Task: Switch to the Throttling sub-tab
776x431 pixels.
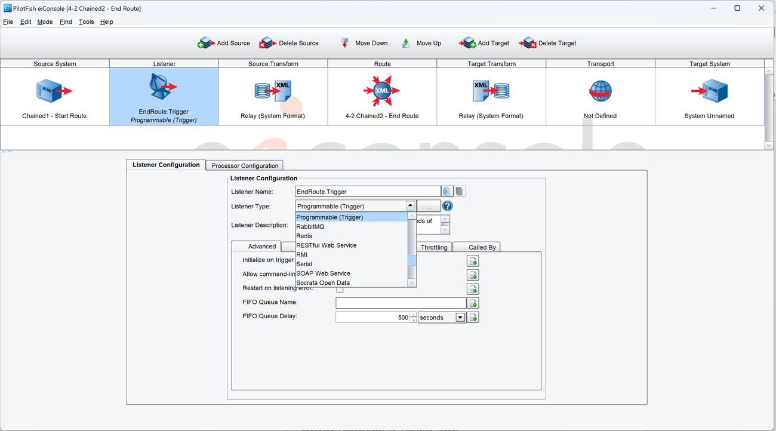Action: [434, 247]
